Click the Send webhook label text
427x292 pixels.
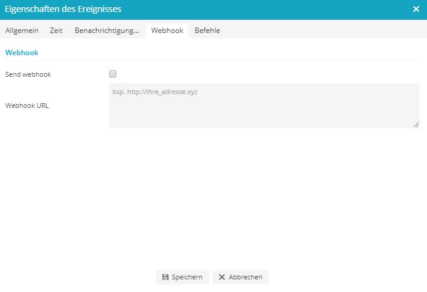click(28, 74)
